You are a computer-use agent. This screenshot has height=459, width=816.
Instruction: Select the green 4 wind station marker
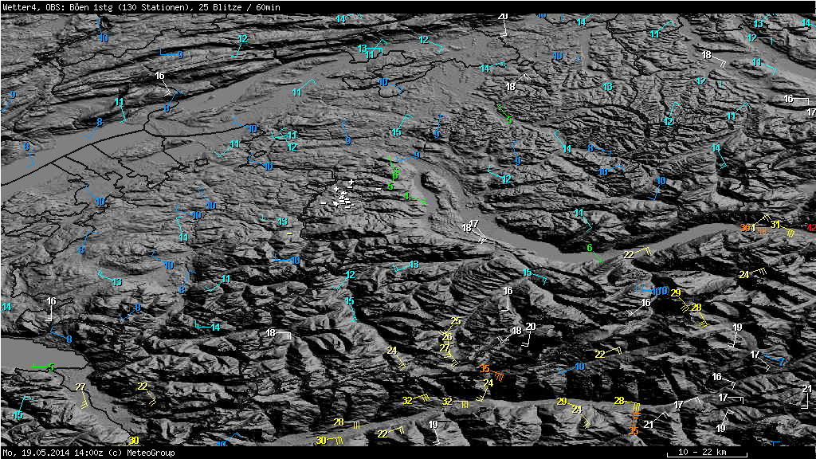[407, 196]
